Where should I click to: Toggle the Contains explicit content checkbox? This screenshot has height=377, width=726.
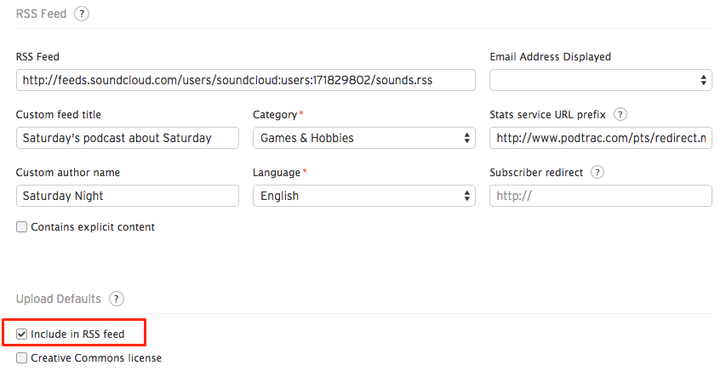(x=21, y=227)
